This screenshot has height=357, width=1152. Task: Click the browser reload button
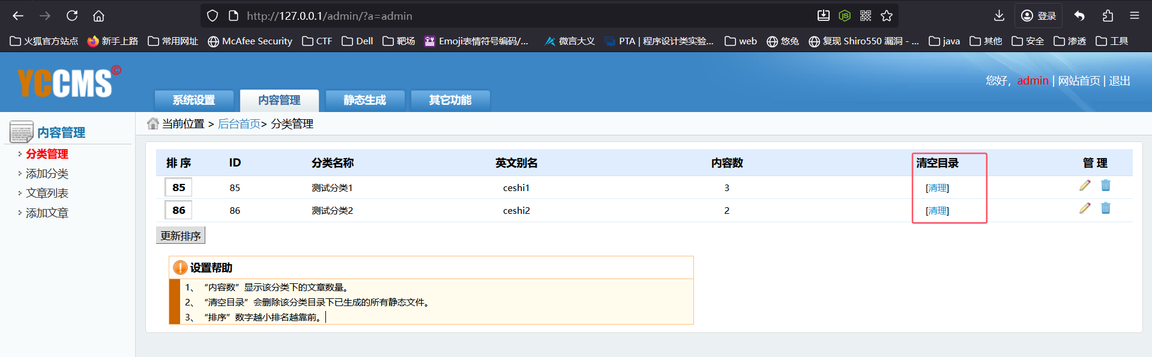[72, 16]
